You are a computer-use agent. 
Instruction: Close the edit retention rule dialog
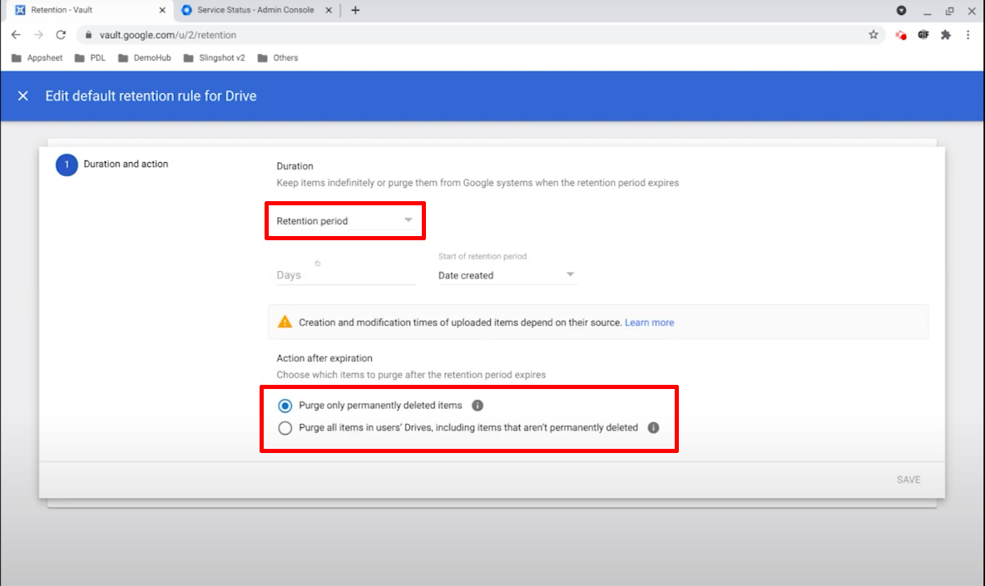[x=23, y=96]
